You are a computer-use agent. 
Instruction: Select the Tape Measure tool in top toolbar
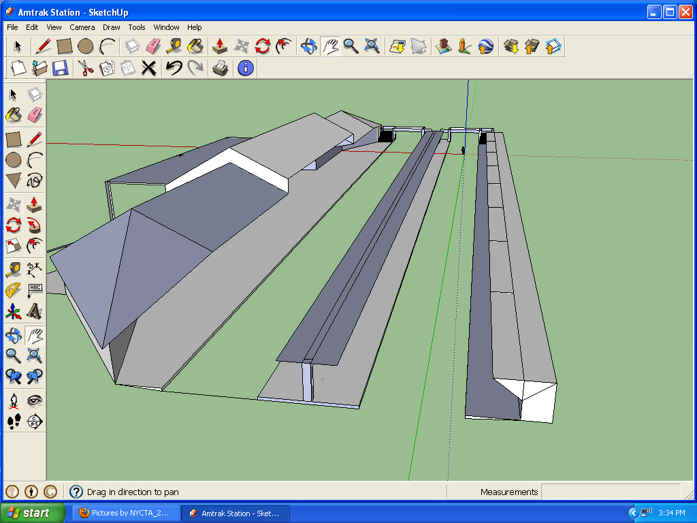pos(174,46)
